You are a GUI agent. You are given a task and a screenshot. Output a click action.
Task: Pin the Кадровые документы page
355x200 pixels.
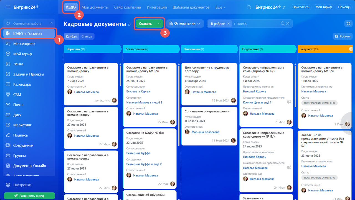coord(130,24)
